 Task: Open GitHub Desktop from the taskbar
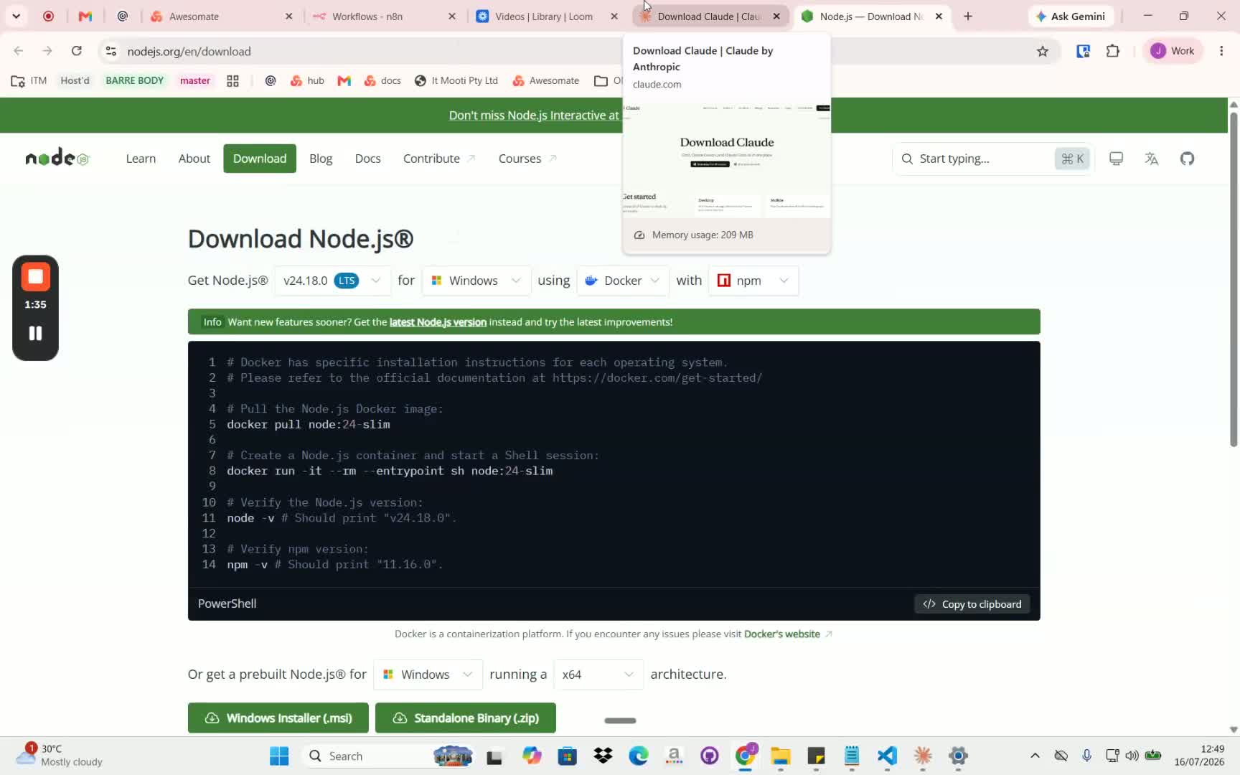click(x=710, y=756)
